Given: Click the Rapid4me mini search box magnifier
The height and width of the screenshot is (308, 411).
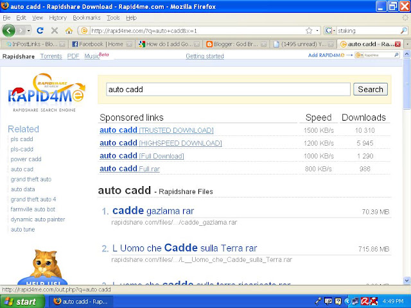Looking at the screenshot, I should [x=397, y=55].
